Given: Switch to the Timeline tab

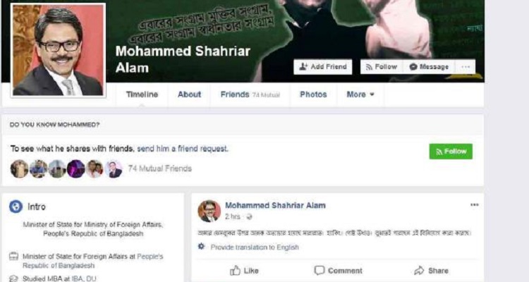Looking at the screenshot, I should tap(142, 94).
